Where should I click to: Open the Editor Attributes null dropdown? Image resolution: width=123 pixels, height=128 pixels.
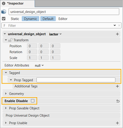[x=39, y=65]
